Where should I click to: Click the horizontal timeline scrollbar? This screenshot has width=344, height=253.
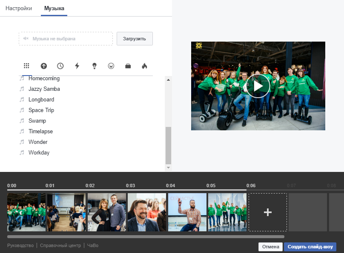point(146,237)
